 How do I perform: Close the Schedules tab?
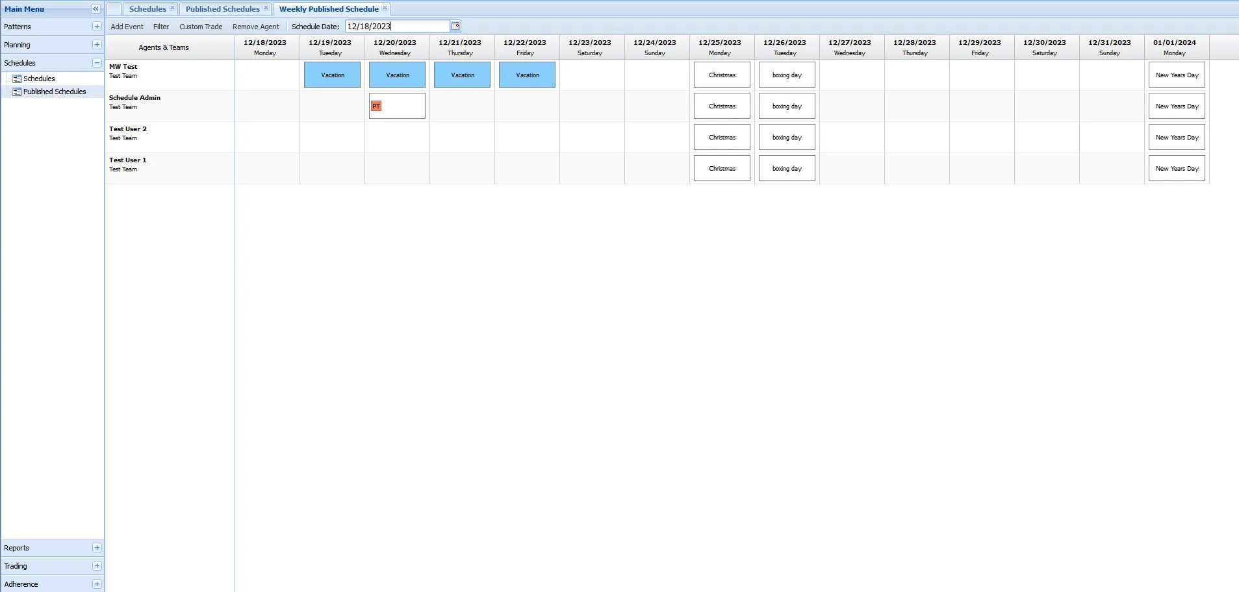(x=172, y=8)
